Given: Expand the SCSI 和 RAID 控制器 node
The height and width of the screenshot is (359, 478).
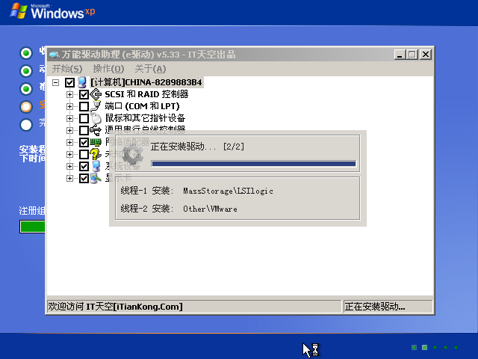Looking at the screenshot, I should pyautogui.click(x=69, y=94).
